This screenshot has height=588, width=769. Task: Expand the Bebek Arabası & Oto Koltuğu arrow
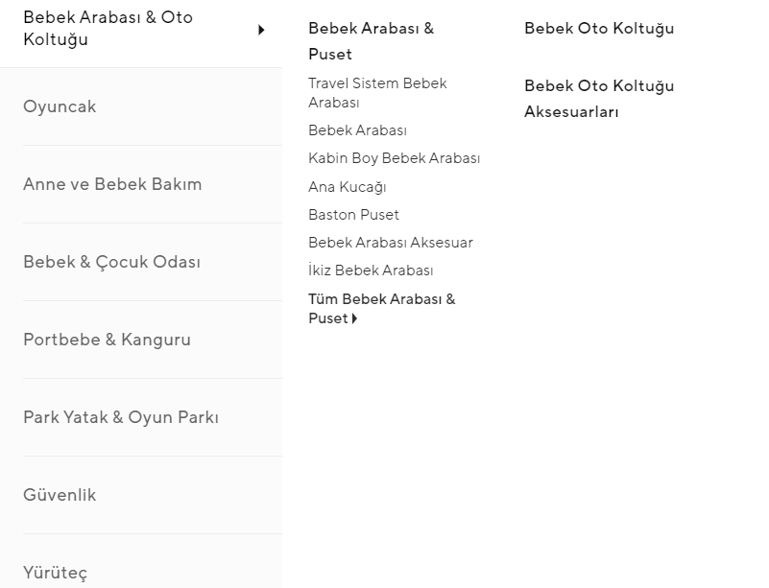coord(261,31)
